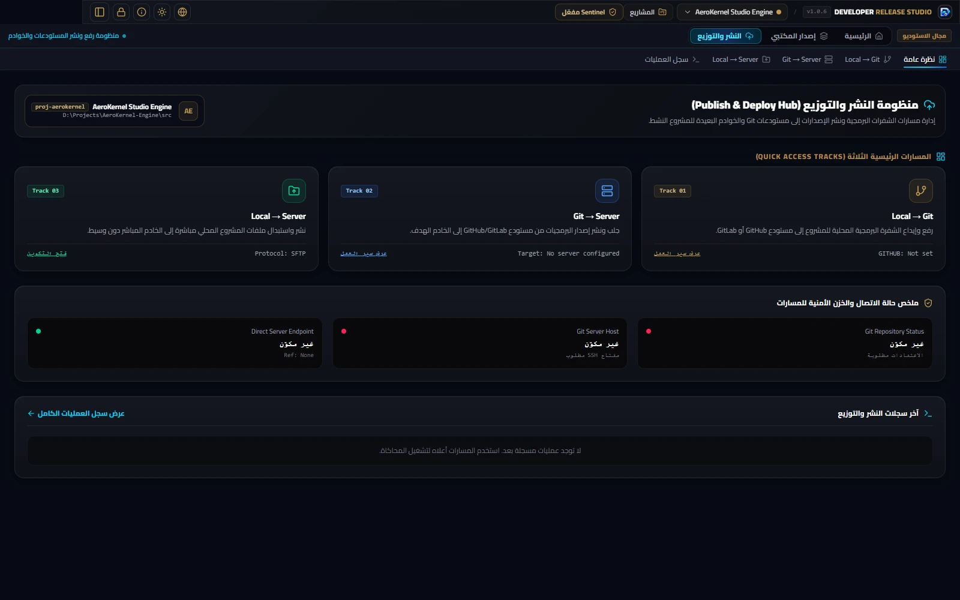960x600 pixels.
Task: Open the Local → Server sub-tab
Action: [x=741, y=59]
